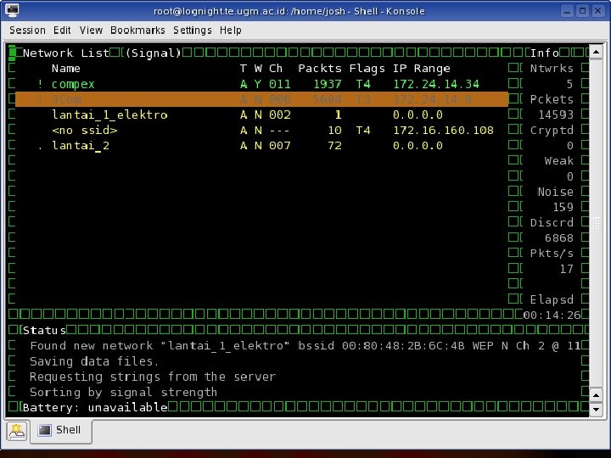Click the Ntwrks info label
The width and height of the screenshot is (611, 458).
pyautogui.click(x=552, y=69)
